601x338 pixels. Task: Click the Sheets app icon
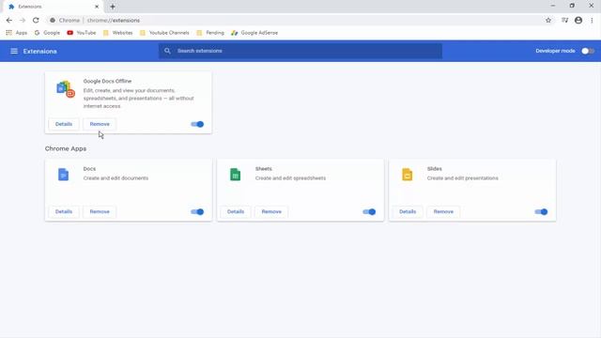[236, 175]
